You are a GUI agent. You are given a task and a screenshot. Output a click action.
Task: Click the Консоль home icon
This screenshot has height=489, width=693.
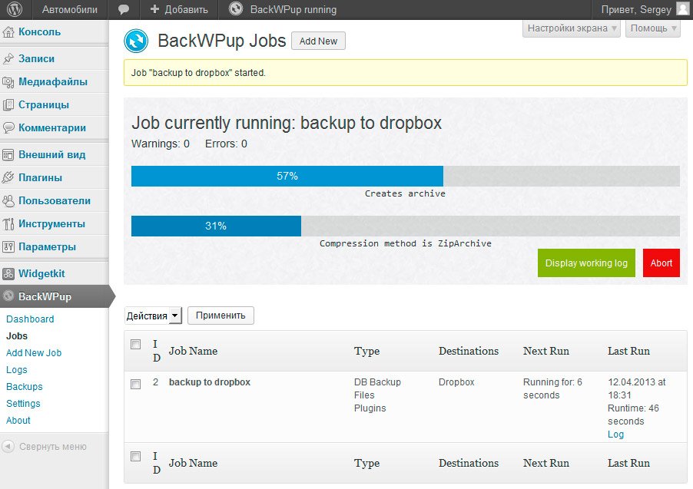[8, 31]
